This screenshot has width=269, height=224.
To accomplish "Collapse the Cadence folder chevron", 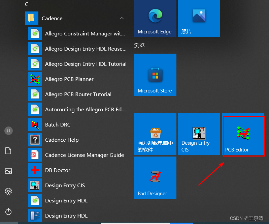I will pos(122,18).
